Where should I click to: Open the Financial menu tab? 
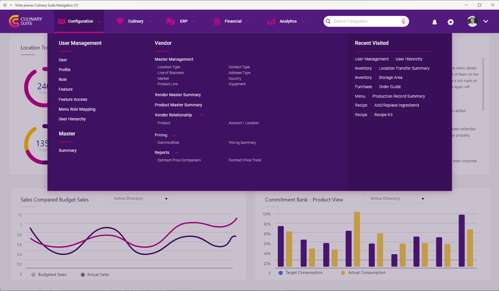coord(232,21)
